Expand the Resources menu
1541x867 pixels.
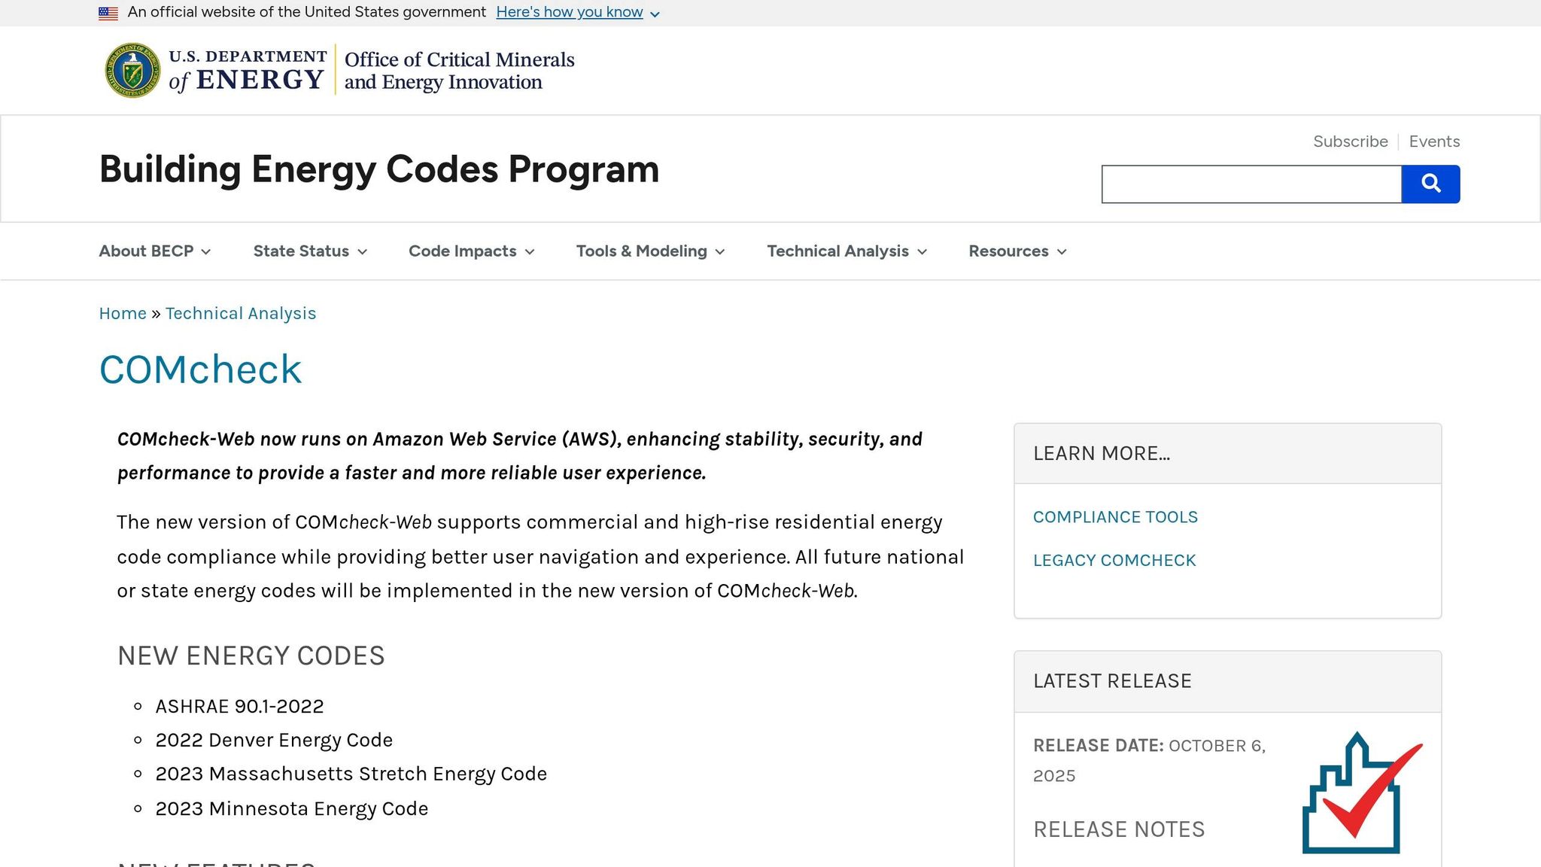tap(1017, 251)
